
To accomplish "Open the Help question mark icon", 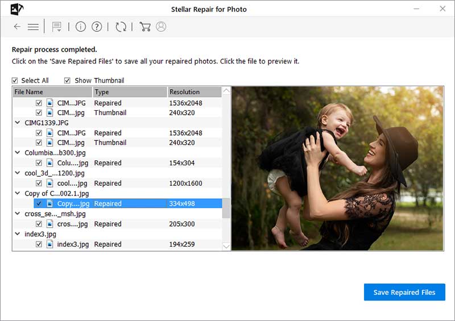I will [x=97, y=27].
